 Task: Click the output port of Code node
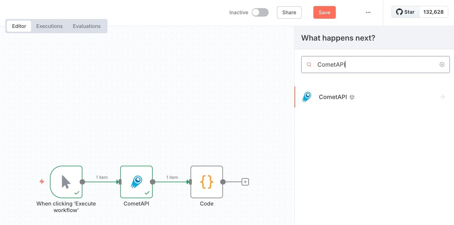[223, 182]
